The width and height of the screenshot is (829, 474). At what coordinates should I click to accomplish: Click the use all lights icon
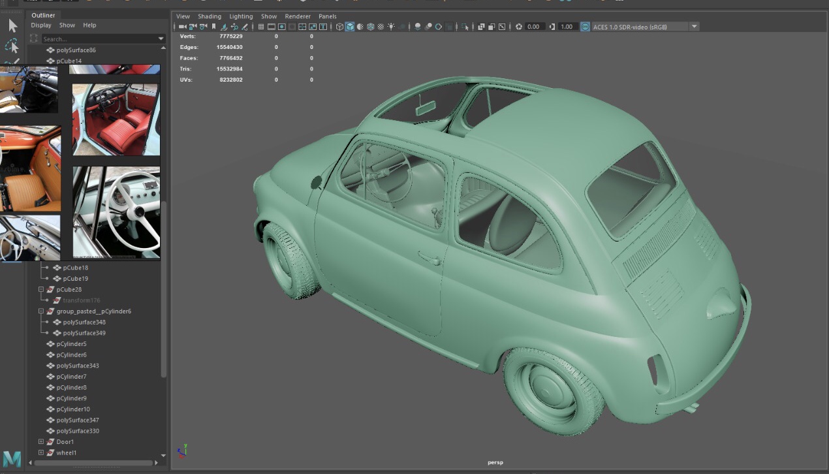coord(392,27)
